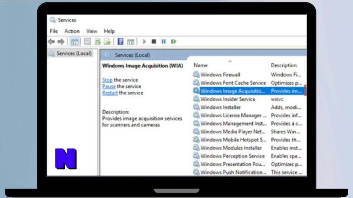The height and width of the screenshot is (198, 353).
Task: Click gear icon beside Windows Push Notification...
Action: 196,172
